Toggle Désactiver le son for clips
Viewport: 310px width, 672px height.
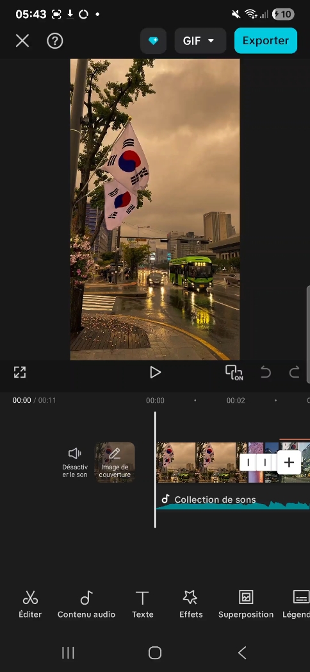pos(75,462)
